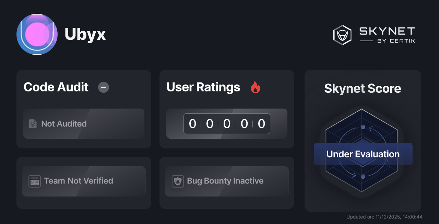Click the Skynet hexagon shield logo

click(342, 35)
